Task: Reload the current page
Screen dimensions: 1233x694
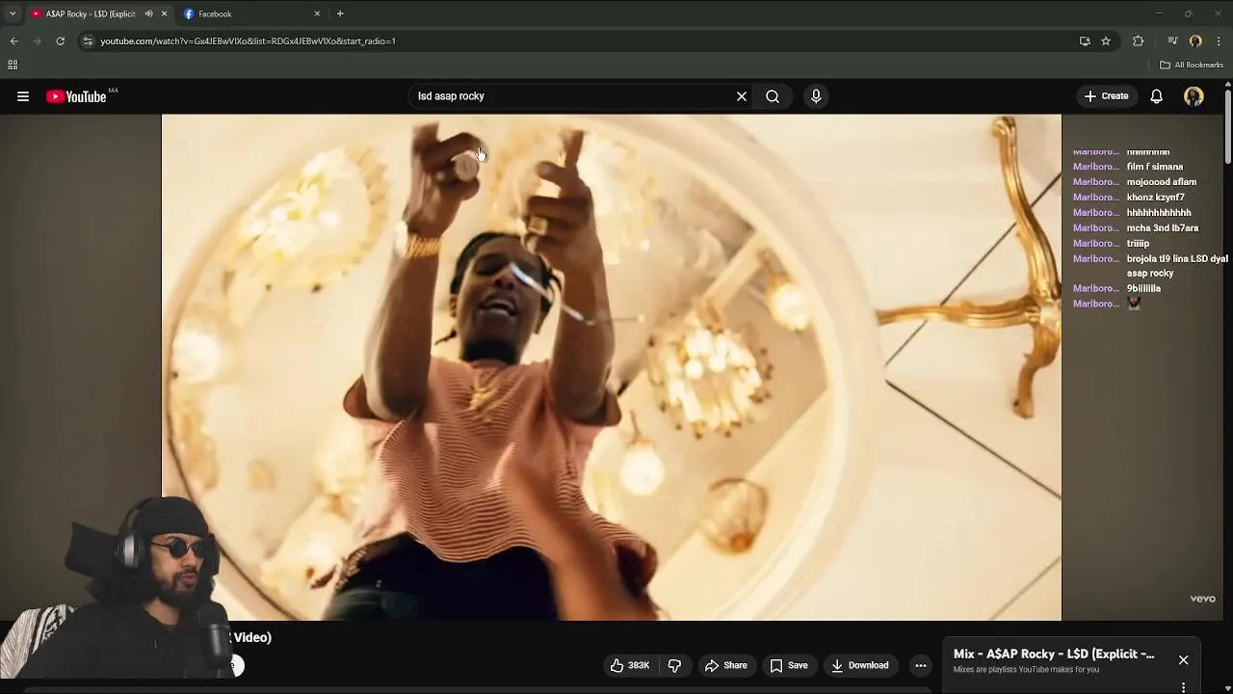Action: pyautogui.click(x=60, y=41)
